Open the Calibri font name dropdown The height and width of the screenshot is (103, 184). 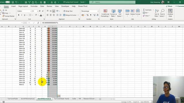pos(31,11)
